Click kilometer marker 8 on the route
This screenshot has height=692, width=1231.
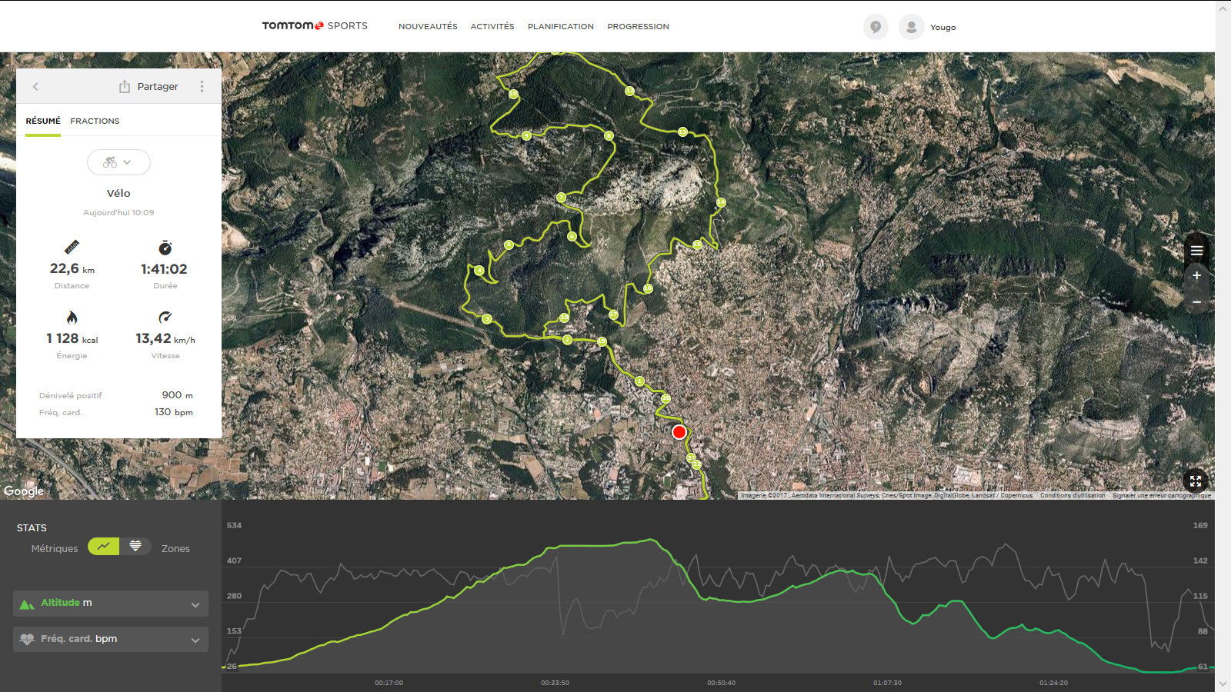[x=609, y=136]
